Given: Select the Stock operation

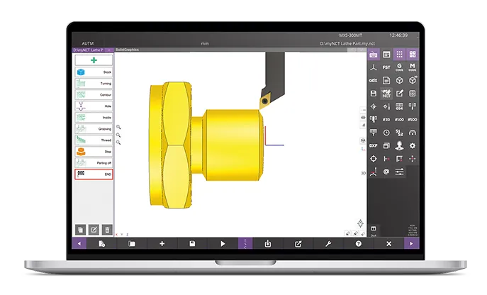Looking at the screenshot, I should click(x=94, y=72).
